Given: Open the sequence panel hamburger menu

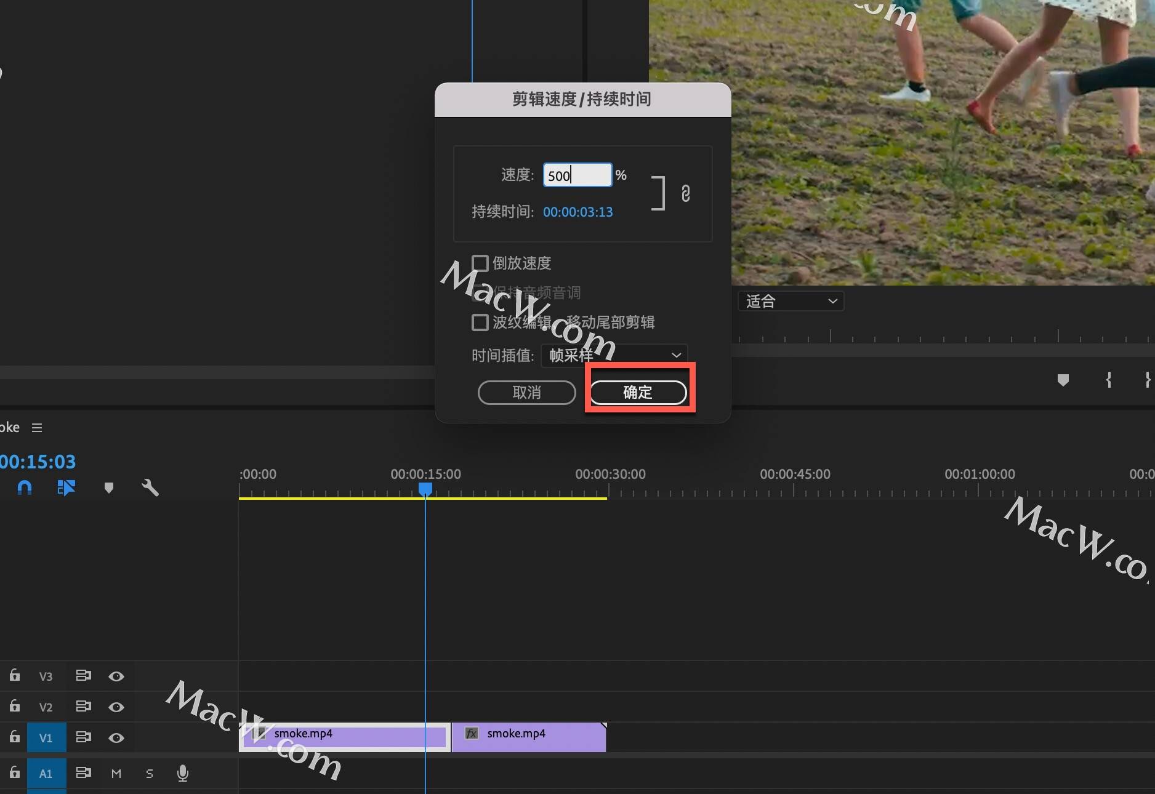Looking at the screenshot, I should click(37, 428).
